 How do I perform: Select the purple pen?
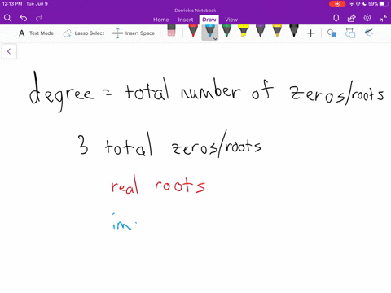tap(260, 31)
